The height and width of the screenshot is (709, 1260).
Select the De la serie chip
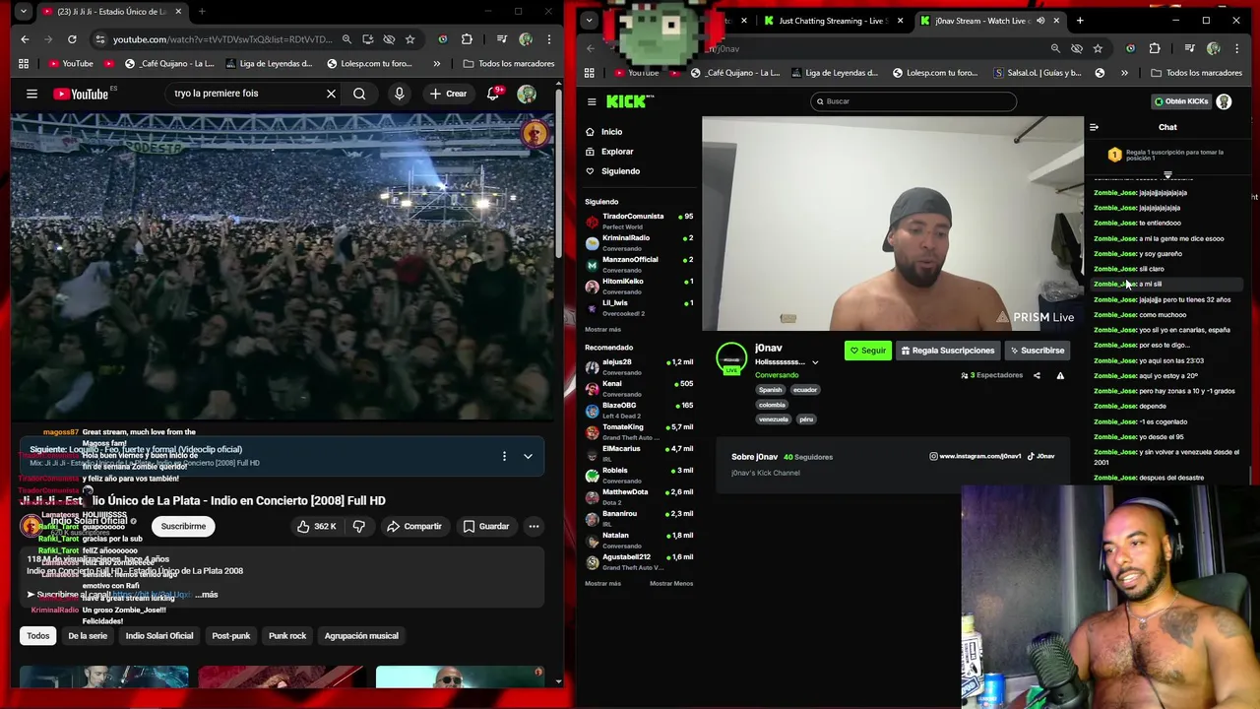pos(88,636)
